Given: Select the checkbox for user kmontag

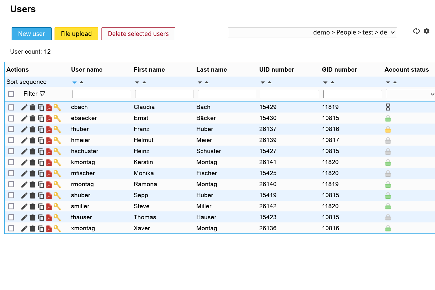Looking at the screenshot, I should tap(11, 162).
